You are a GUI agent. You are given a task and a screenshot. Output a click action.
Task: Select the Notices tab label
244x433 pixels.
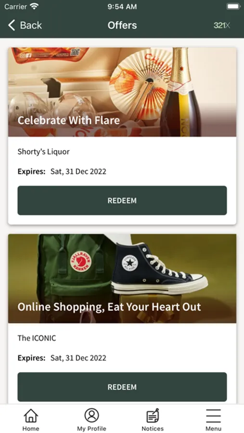coord(153,429)
